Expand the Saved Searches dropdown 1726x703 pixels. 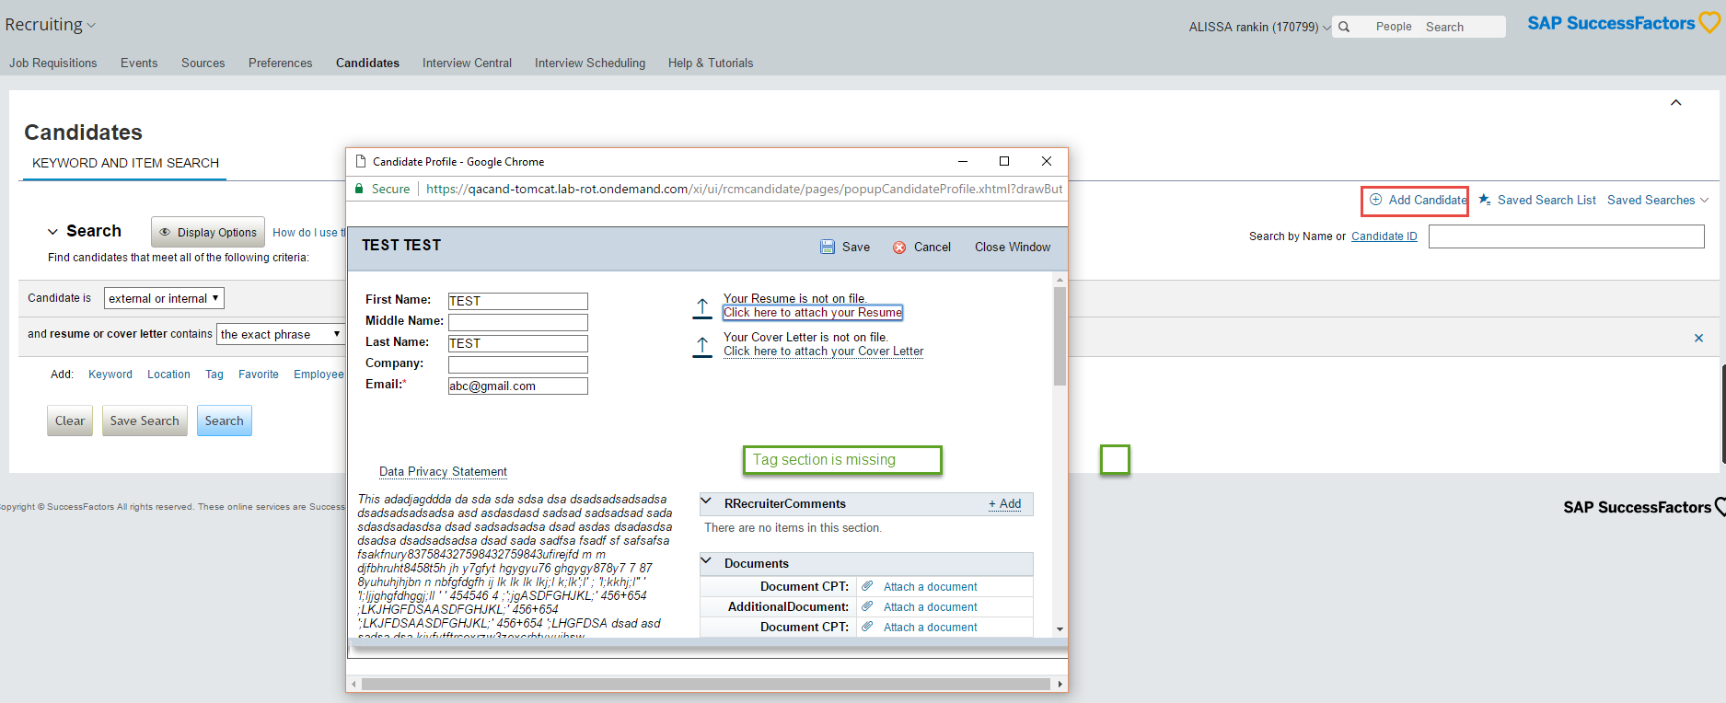[x=1658, y=200]
